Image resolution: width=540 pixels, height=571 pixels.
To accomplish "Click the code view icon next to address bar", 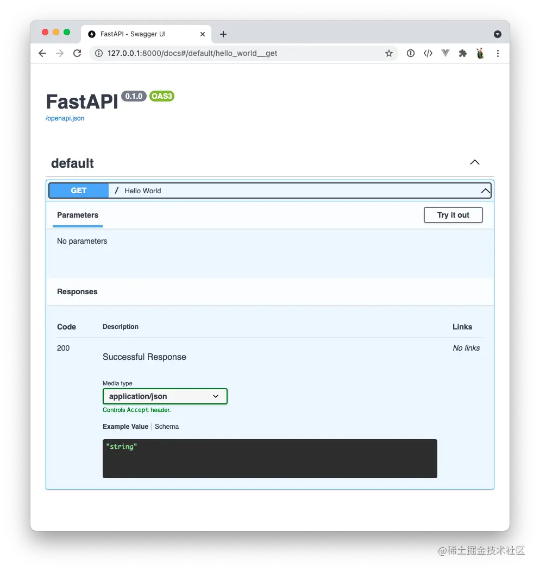I will click(x=428, y=53).
